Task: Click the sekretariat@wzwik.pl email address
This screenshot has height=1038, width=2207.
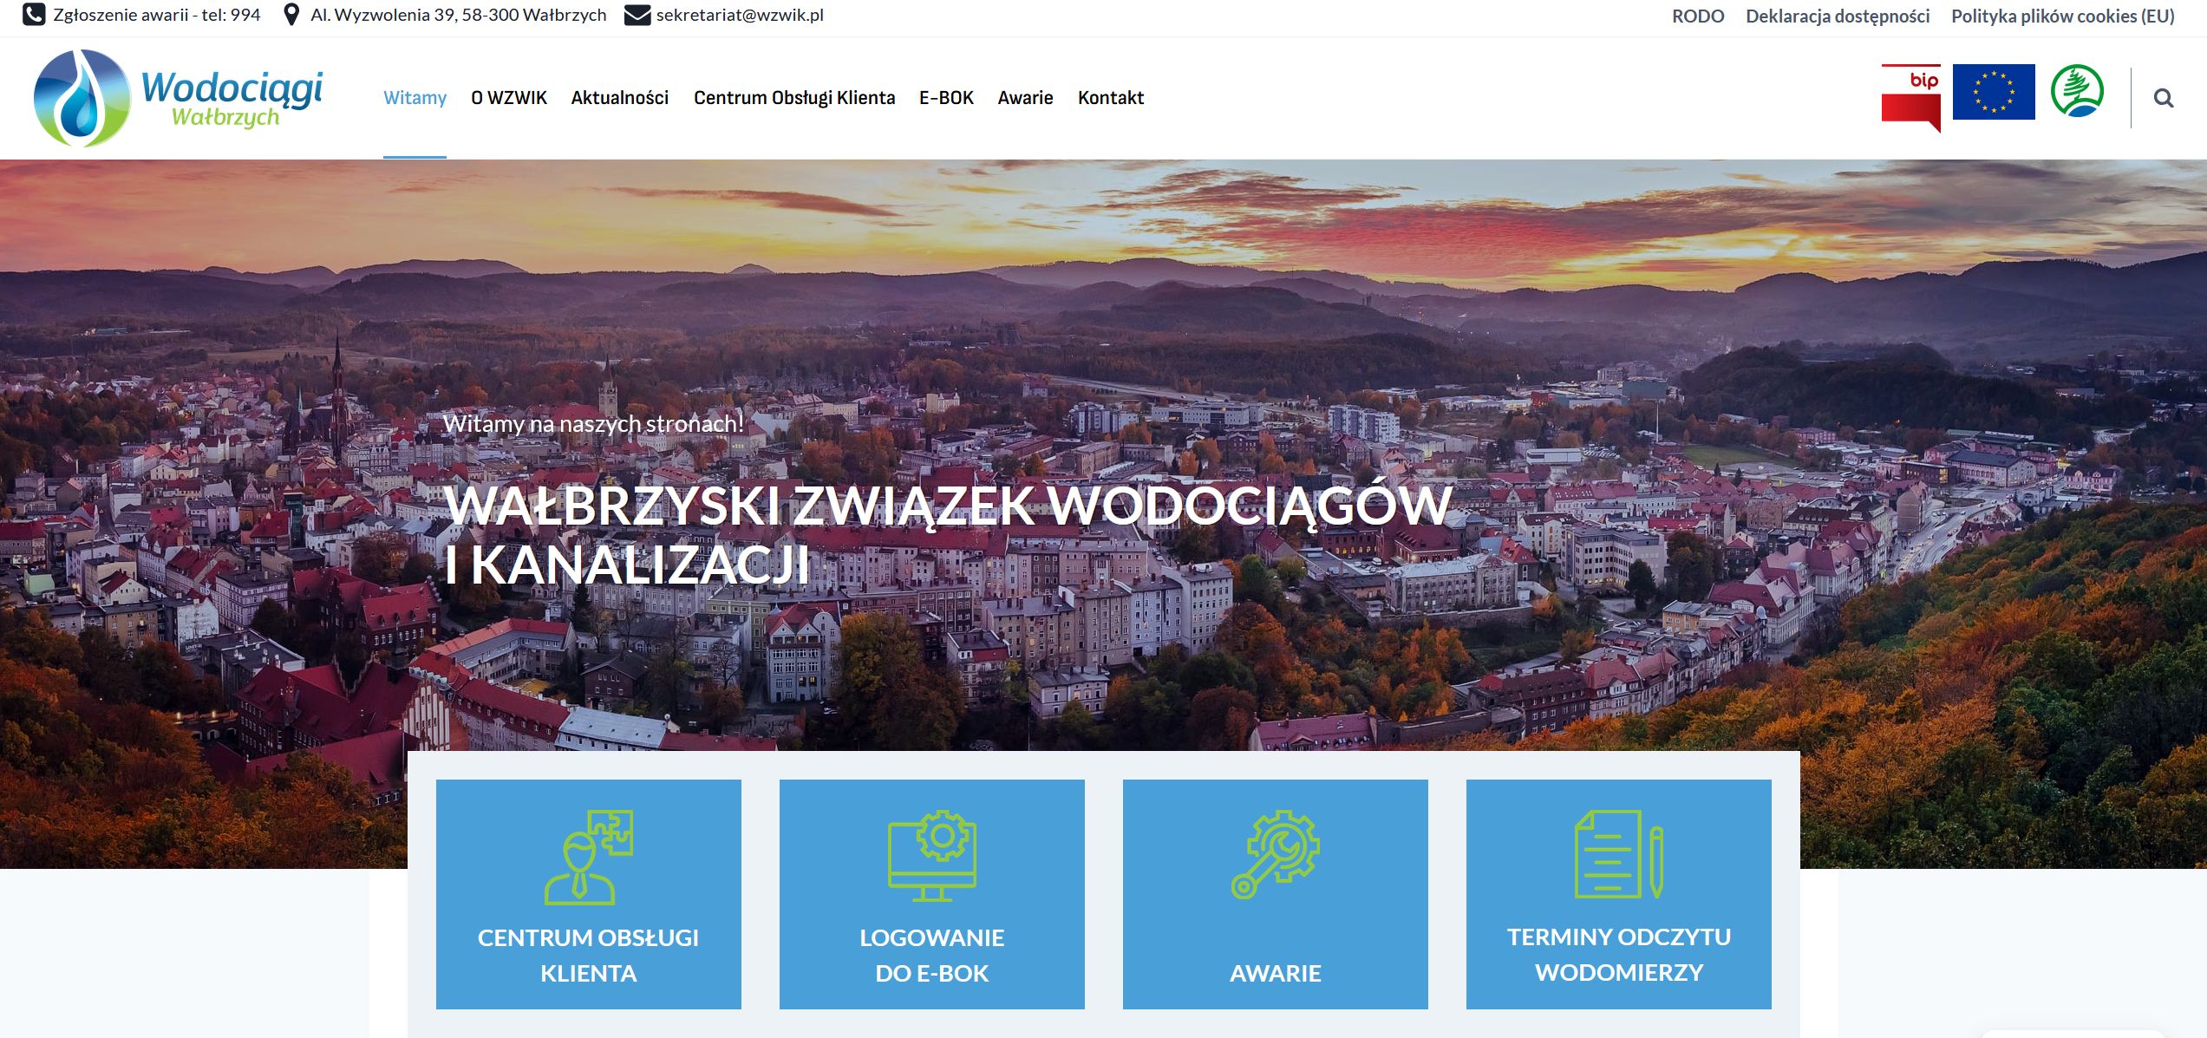Action: pos(740,15)
